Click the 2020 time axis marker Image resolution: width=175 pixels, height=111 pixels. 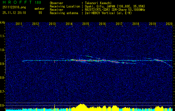(169, 24)
